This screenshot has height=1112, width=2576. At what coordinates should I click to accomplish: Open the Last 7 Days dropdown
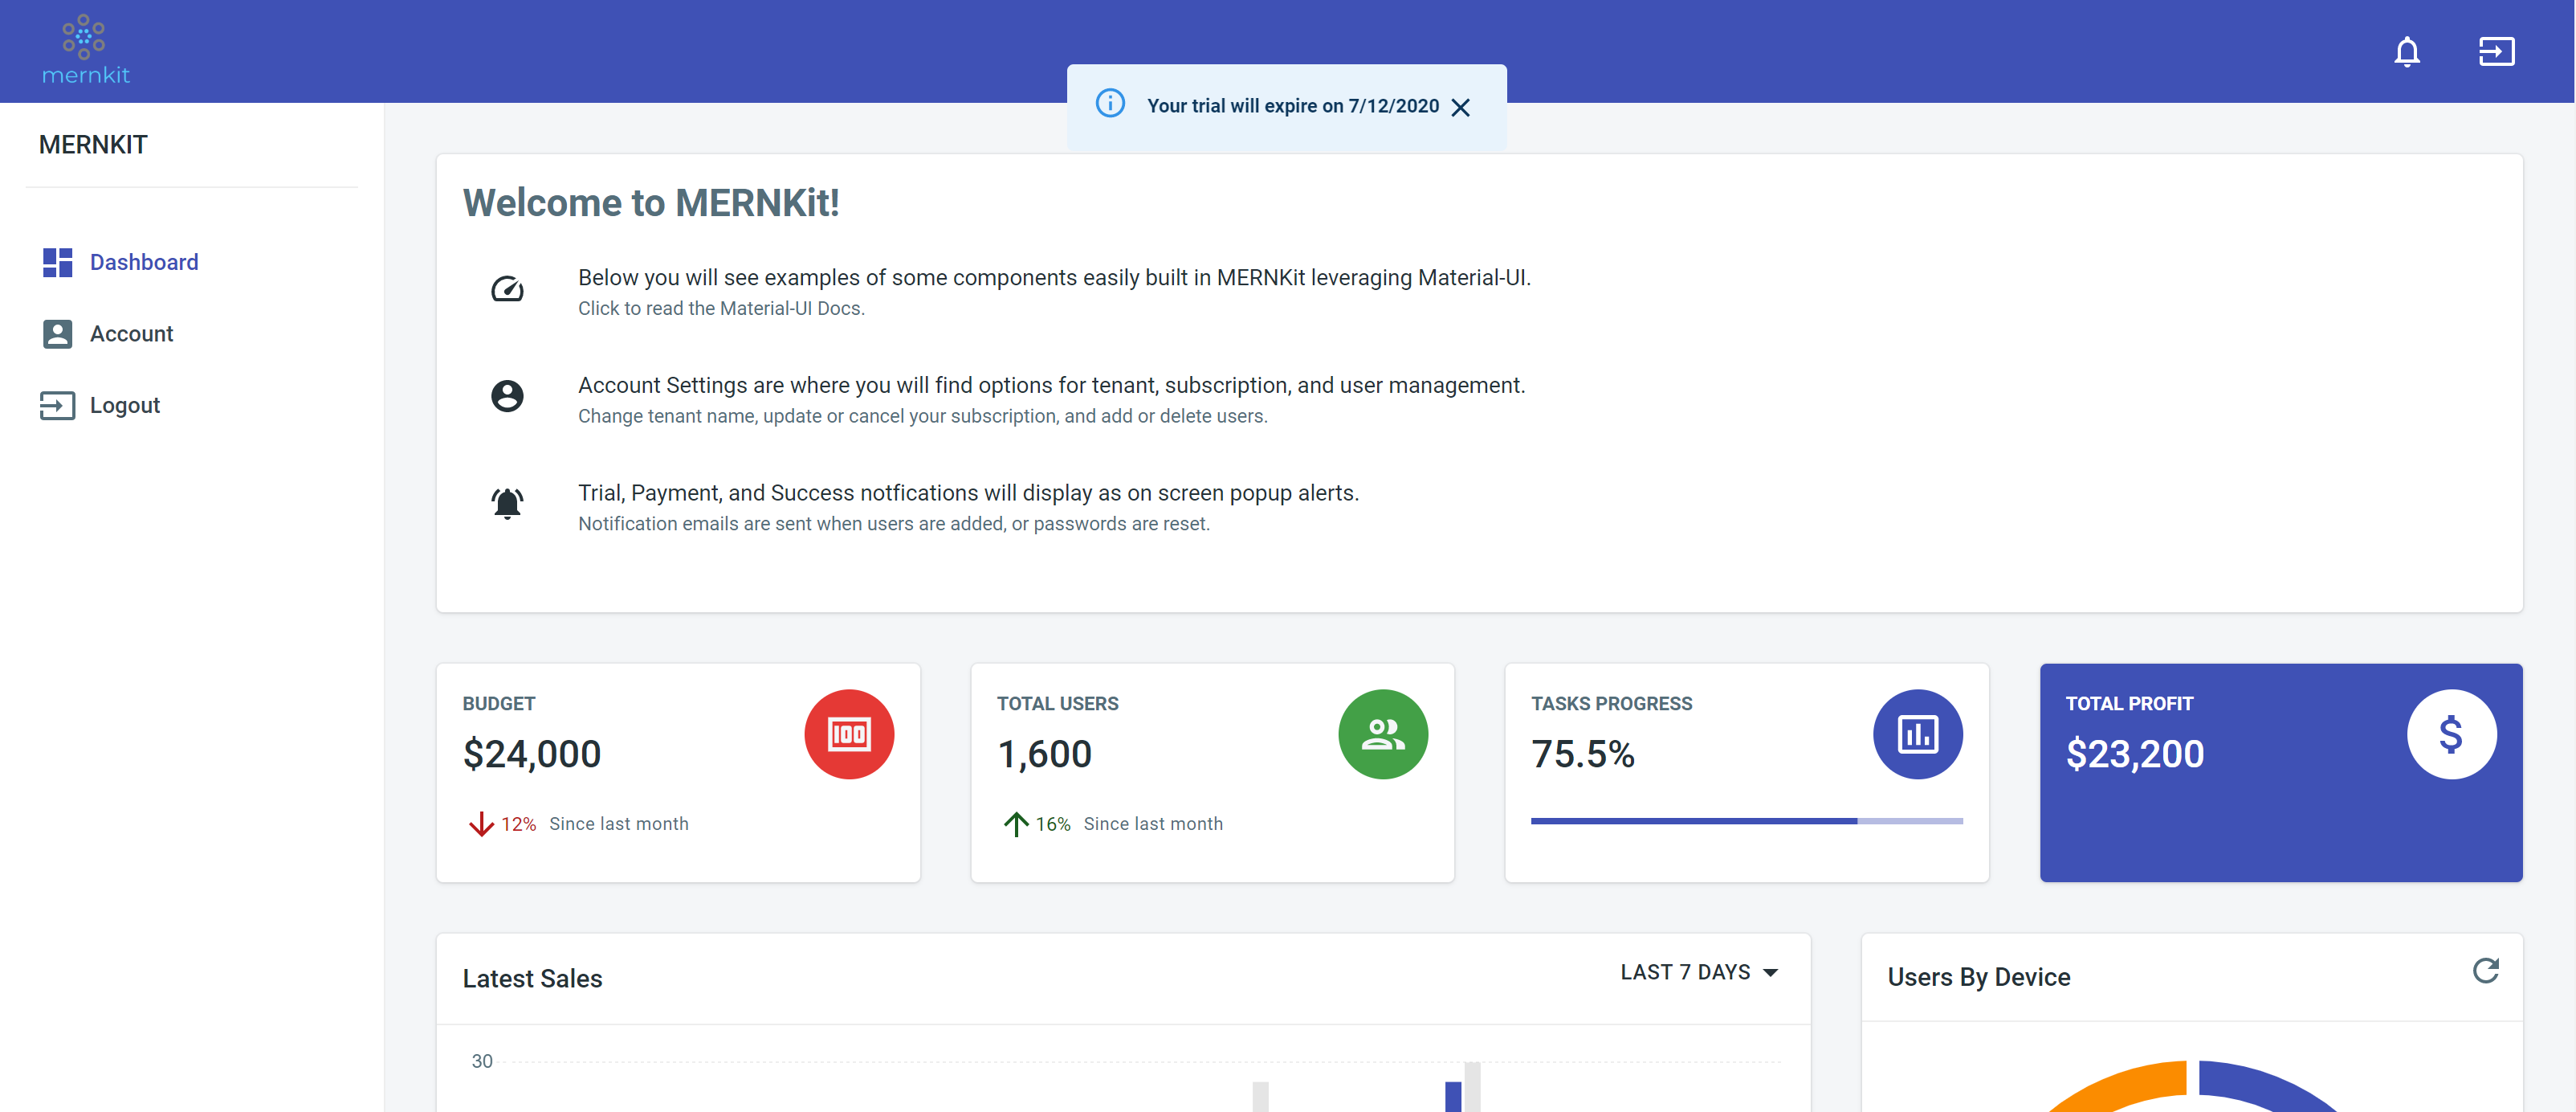1698,972
